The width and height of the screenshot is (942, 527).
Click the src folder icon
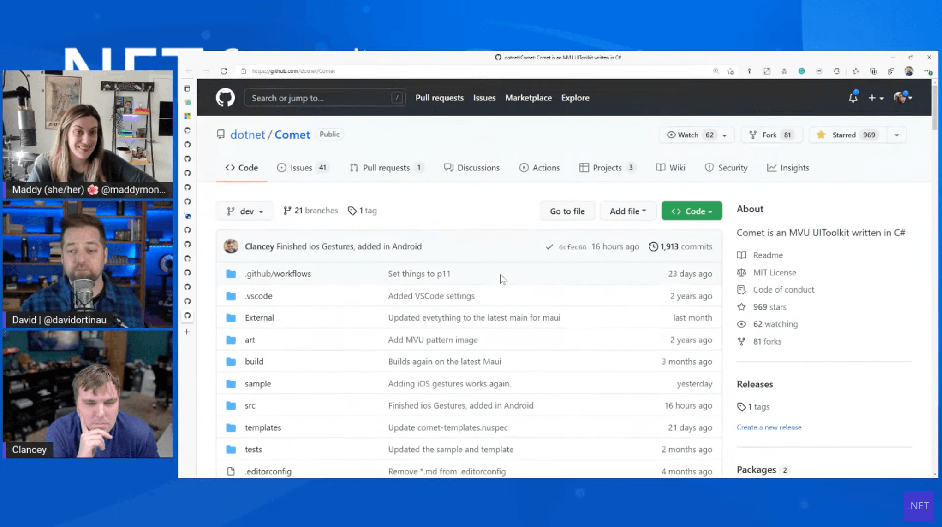point(231,405)
